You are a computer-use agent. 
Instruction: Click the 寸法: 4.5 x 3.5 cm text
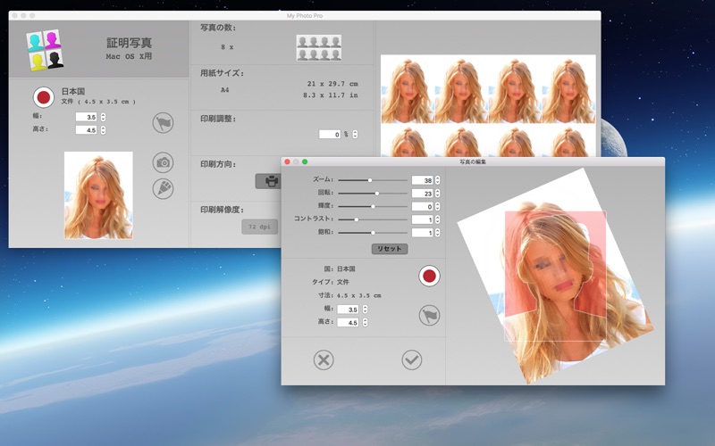pyautogui.click(x=349, y=295)
